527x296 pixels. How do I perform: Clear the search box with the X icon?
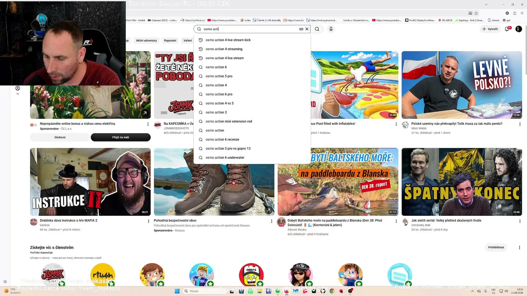pyautogui.click(x=307, y=29)
